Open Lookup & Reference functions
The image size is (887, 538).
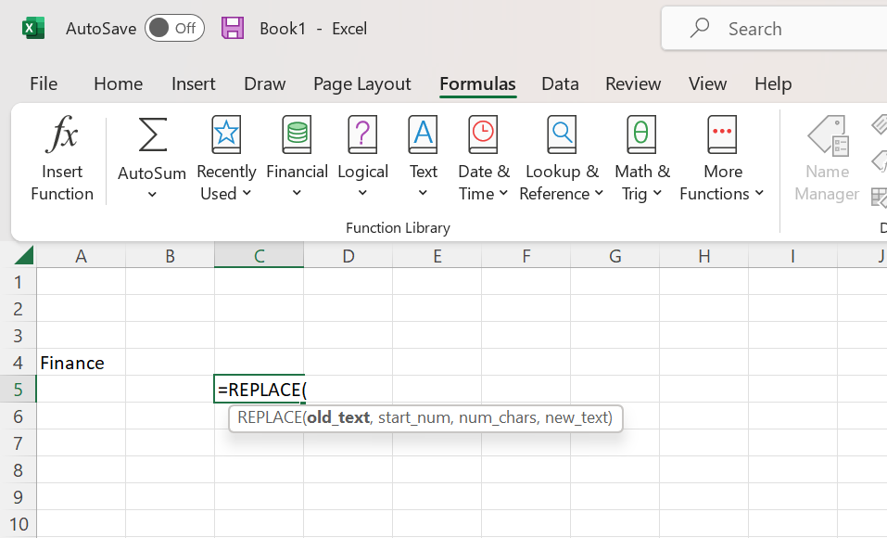coord(562,158)
